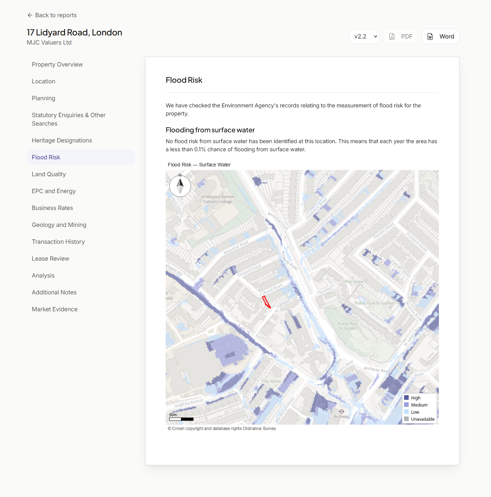Click 'Flood Risk — Surface Water' map caption

click(x=199, y=165)
